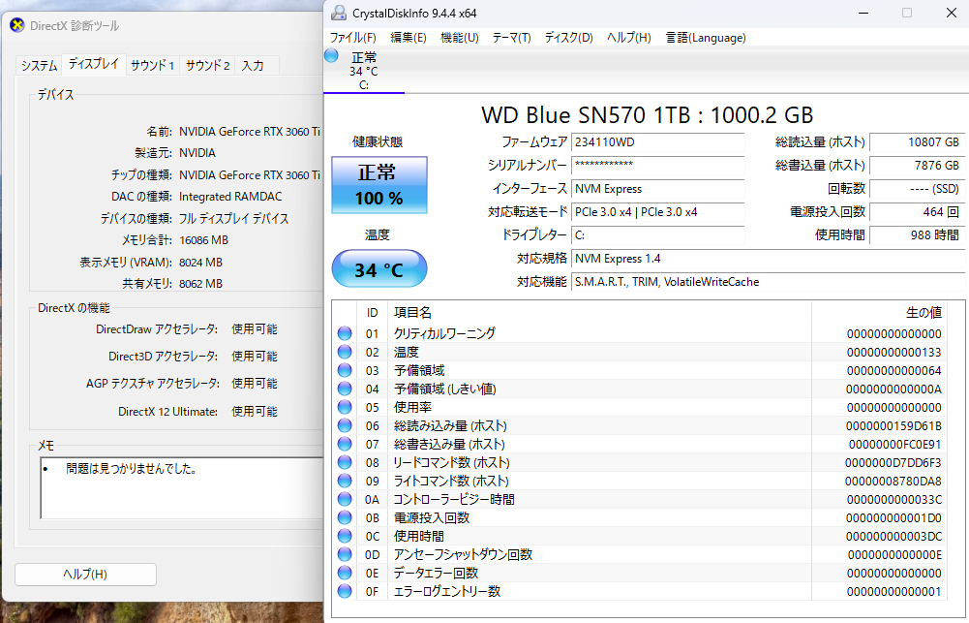969x623 pixels.
Task: Switch to the サウンド 2 tab
Action: tap(207, 65)
